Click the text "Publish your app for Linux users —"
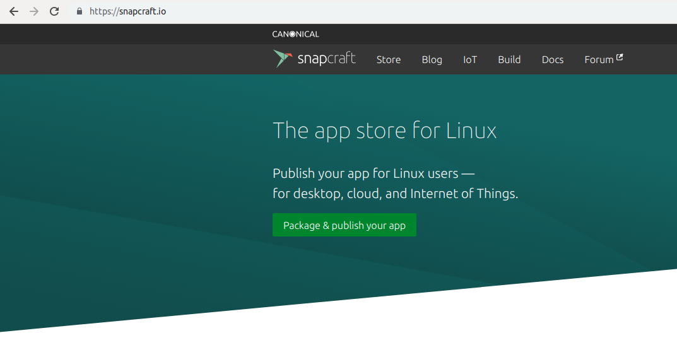 click(x=374, y=173)
